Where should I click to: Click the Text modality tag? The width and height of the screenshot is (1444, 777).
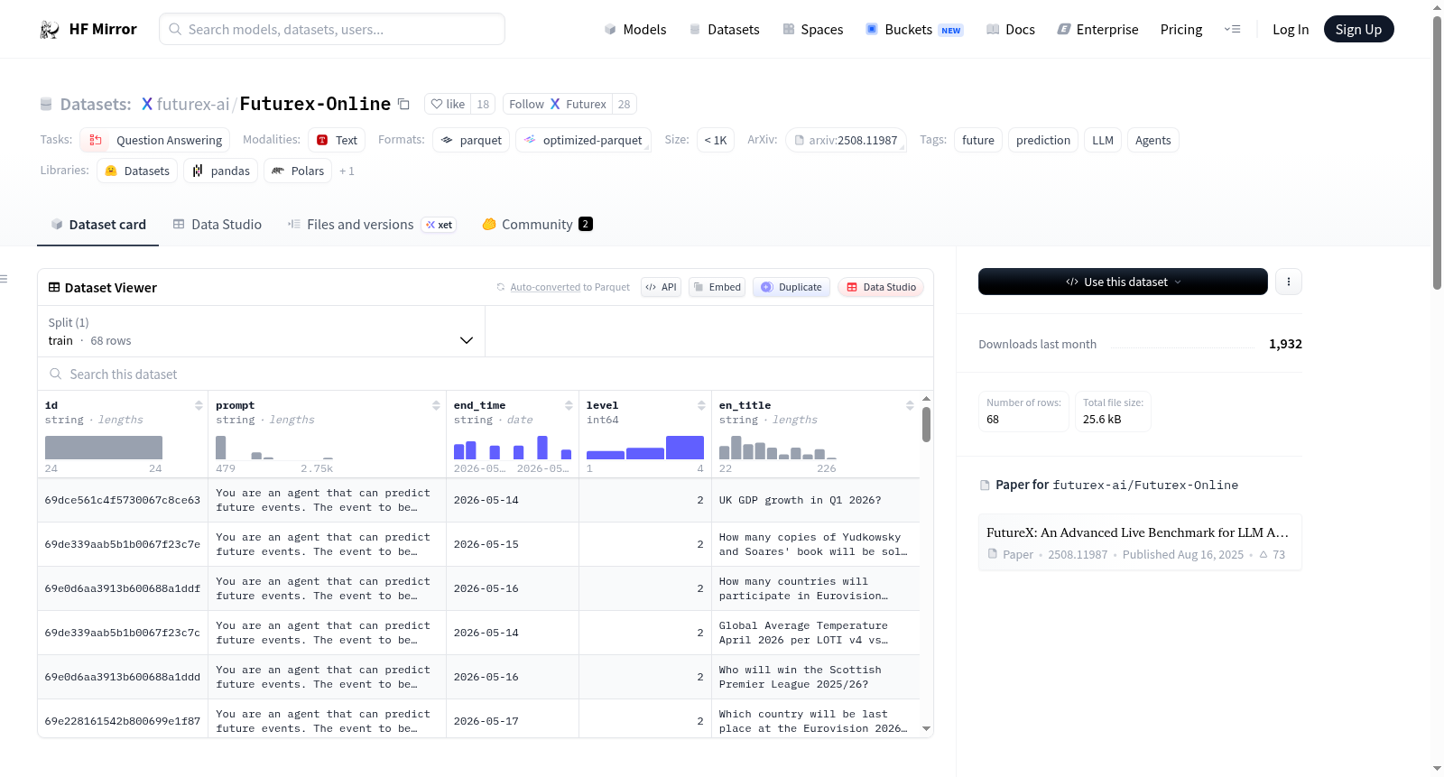tap(337, 141)
